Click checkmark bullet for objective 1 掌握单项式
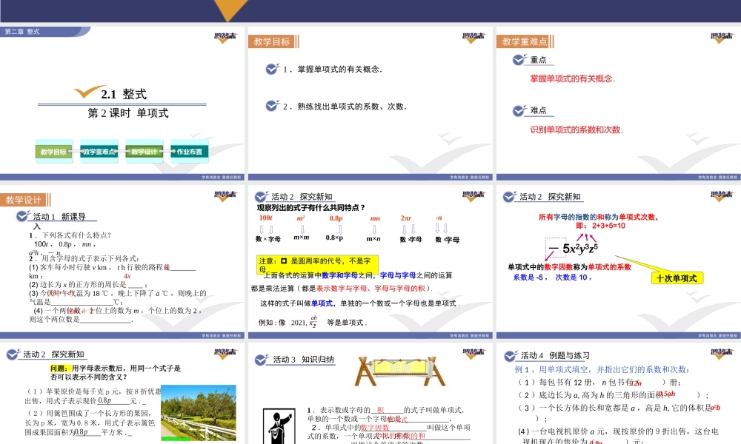 (272, 70)
